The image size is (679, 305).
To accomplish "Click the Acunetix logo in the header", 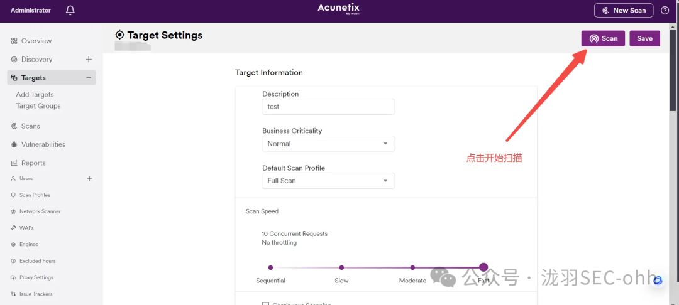I will pos(339,9).
